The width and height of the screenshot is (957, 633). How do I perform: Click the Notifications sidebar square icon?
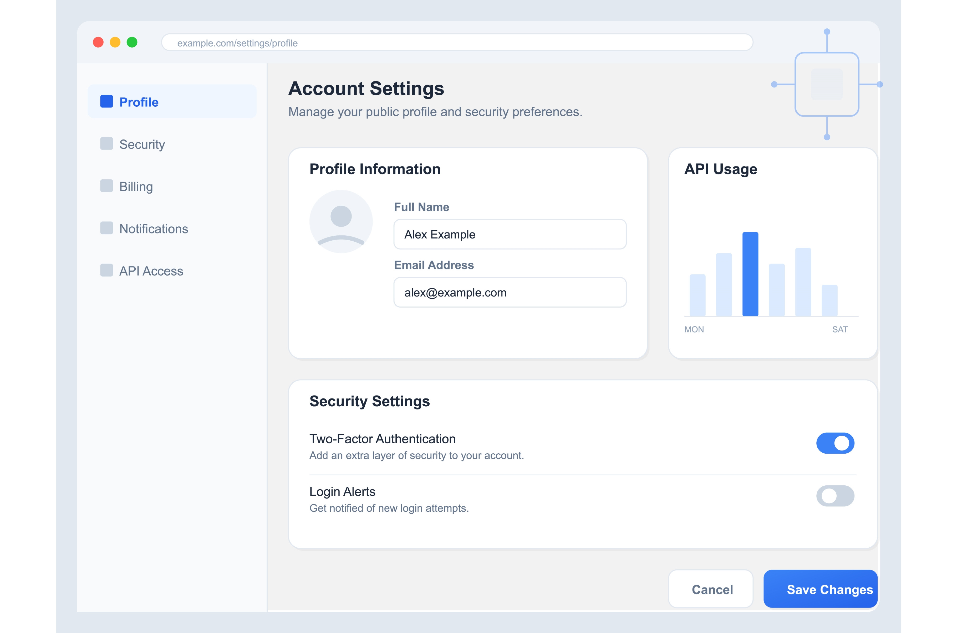point(106,228)
